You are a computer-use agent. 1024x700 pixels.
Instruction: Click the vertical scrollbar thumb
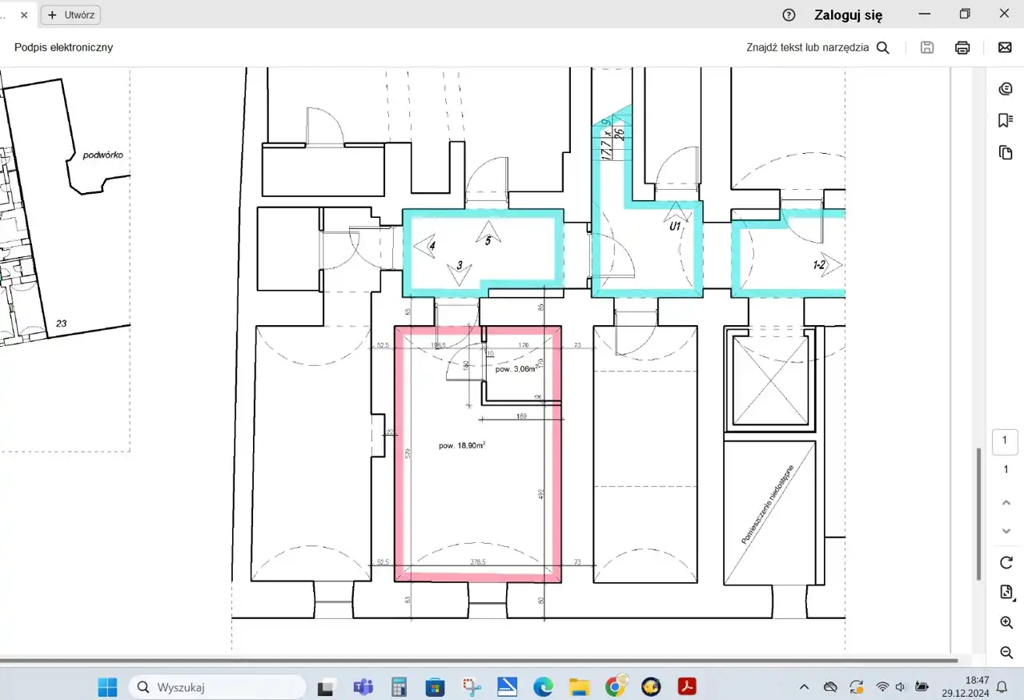tap(978, 513)
